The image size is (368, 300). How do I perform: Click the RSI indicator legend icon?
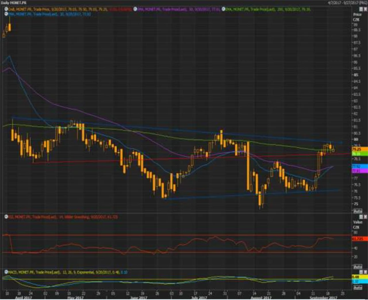click(x=5, y=216)
